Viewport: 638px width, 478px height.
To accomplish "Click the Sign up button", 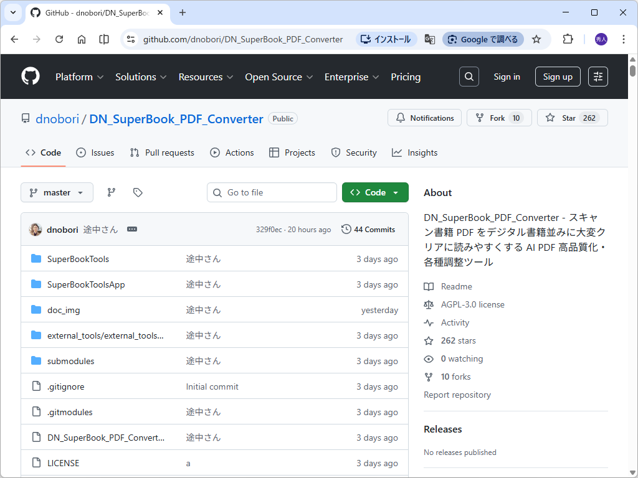I will pos(557,77).
